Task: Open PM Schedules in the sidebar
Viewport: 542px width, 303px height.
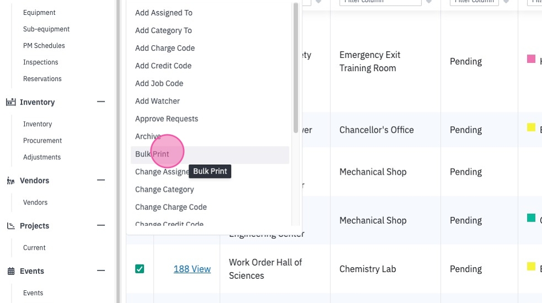Action: pos(44,46)
